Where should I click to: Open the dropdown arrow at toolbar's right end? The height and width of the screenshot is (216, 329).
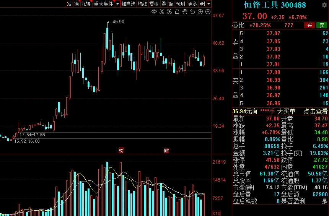point(209,4)
